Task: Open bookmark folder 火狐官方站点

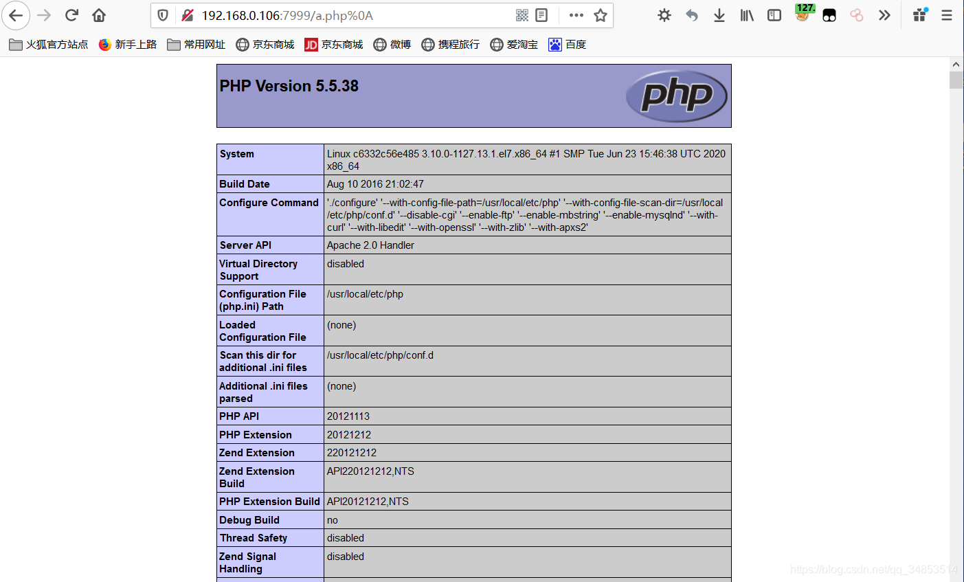Action: [49, 45]
